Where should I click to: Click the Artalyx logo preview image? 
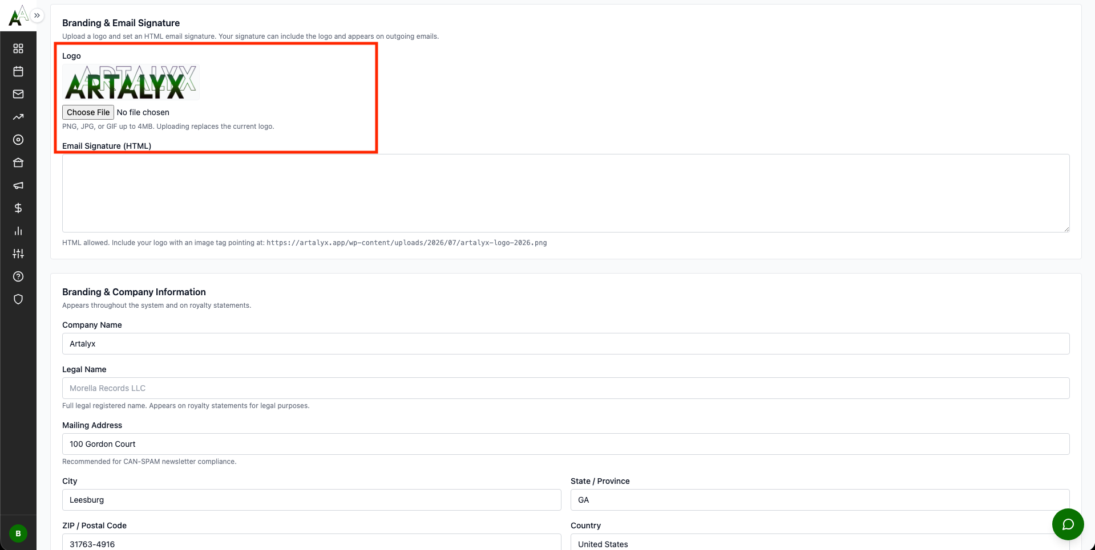131,82
